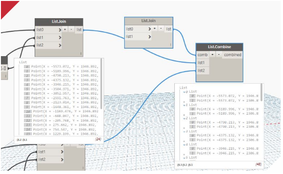Expand the list0 port chevron on the dark-header List.Join

click(x=60, y=30)
